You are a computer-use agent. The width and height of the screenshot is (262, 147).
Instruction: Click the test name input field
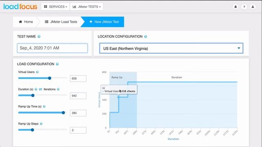tap(52, 48)
